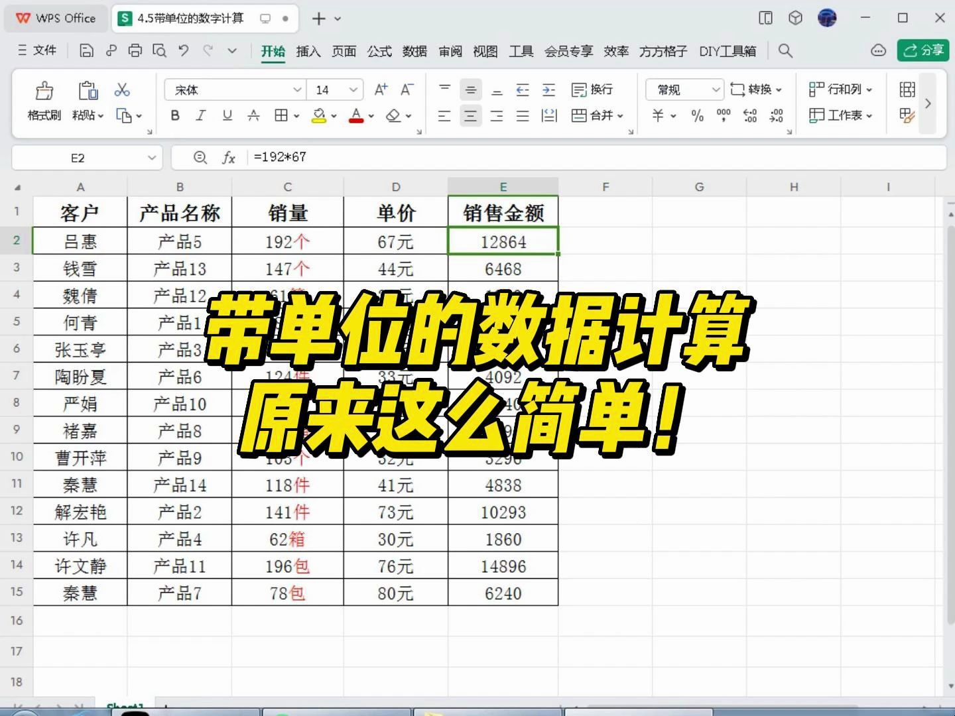Expand the Name Box dropdown for E2

(152, 158)
